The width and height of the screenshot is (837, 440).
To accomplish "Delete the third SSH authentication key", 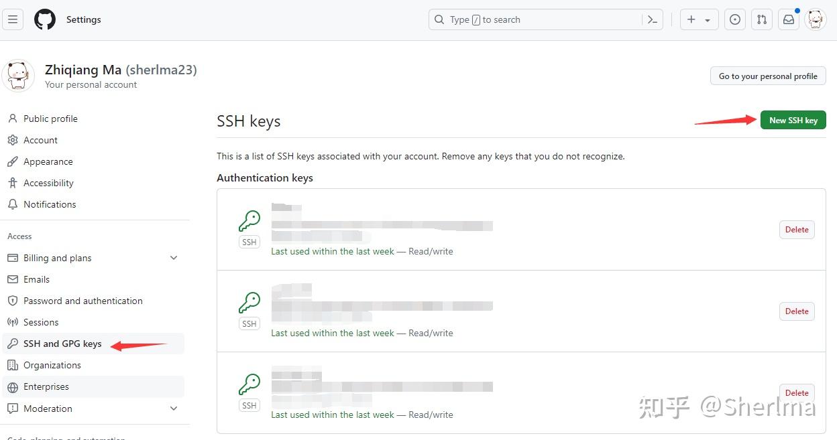I will tap(797, 392).
